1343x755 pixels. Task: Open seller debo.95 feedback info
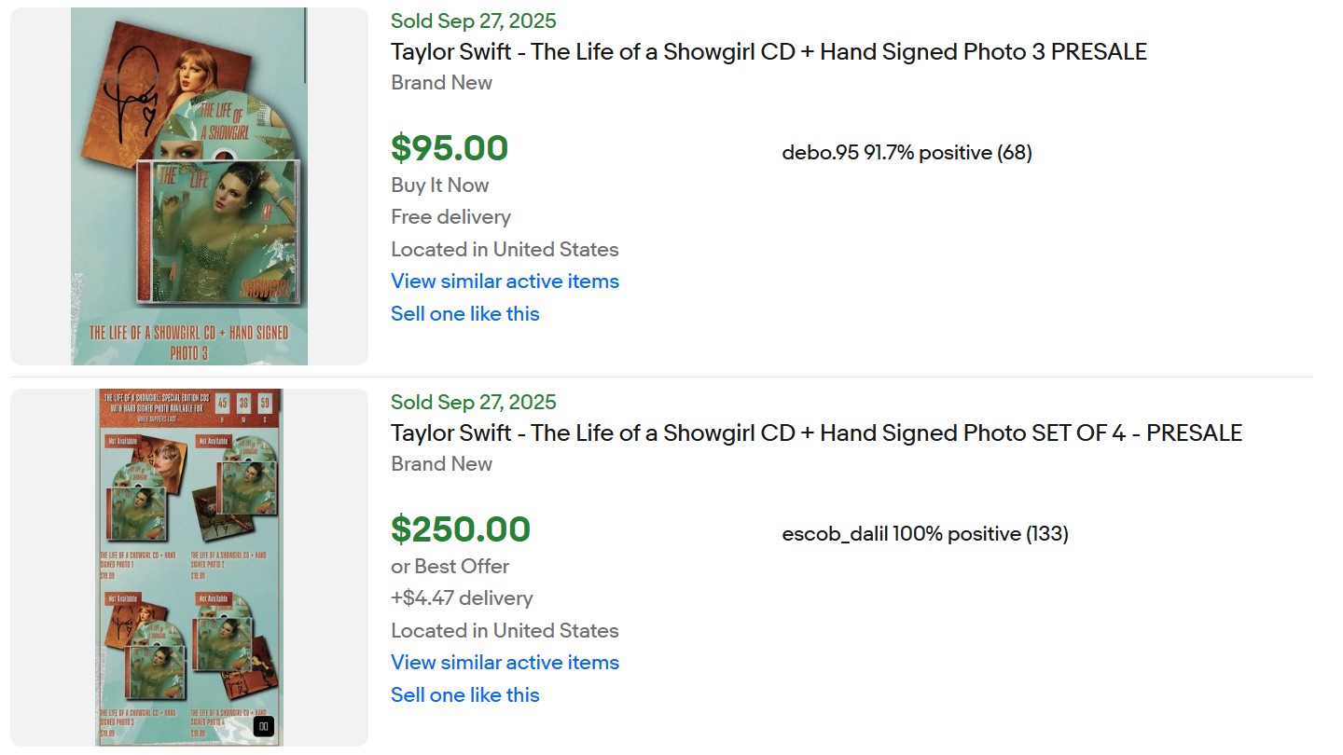click(x=907, y=153)
